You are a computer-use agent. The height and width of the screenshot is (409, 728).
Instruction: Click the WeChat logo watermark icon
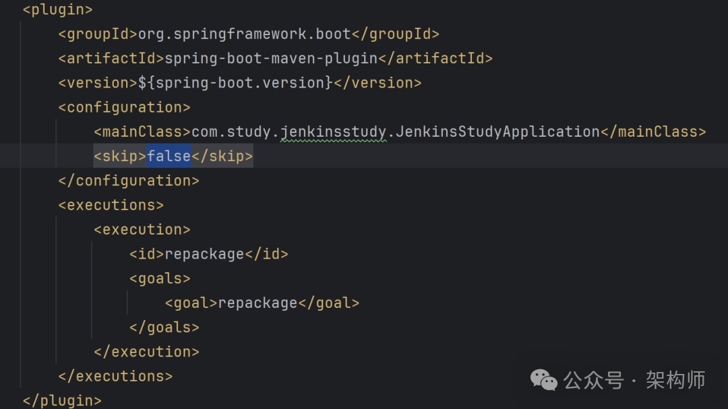click(x=544, y=380)
